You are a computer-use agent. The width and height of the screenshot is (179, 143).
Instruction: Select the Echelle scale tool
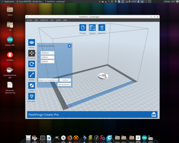[x=32, y=75]
